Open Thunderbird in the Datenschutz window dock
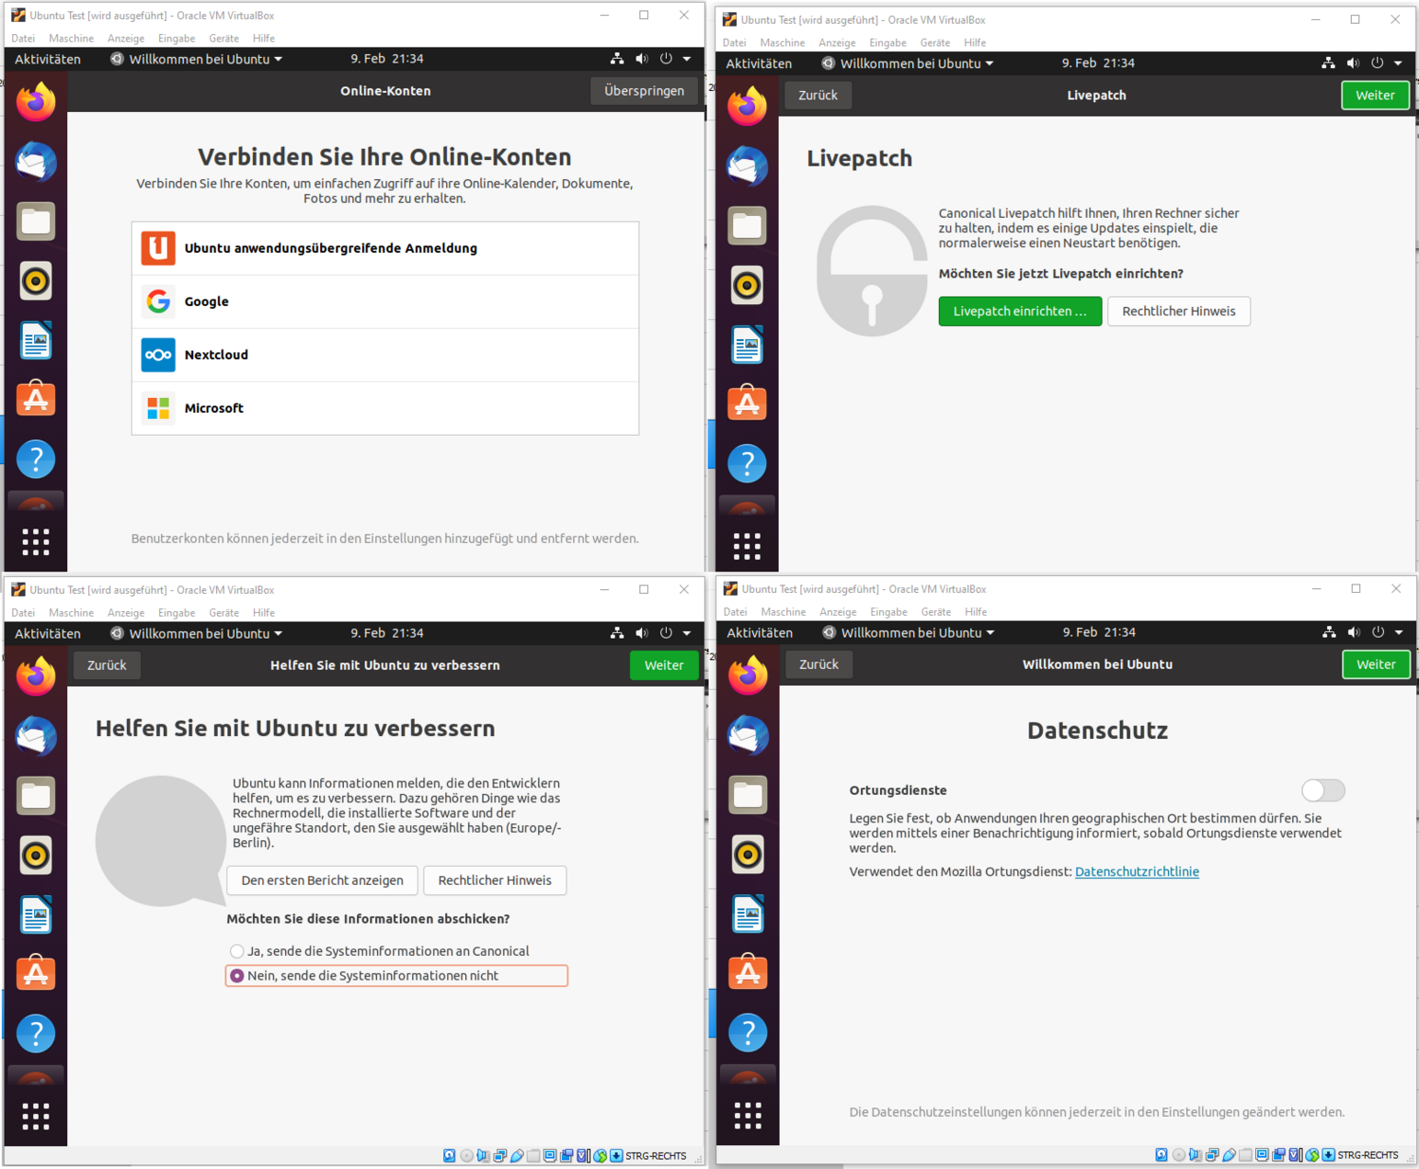 (x=748, y=735)
